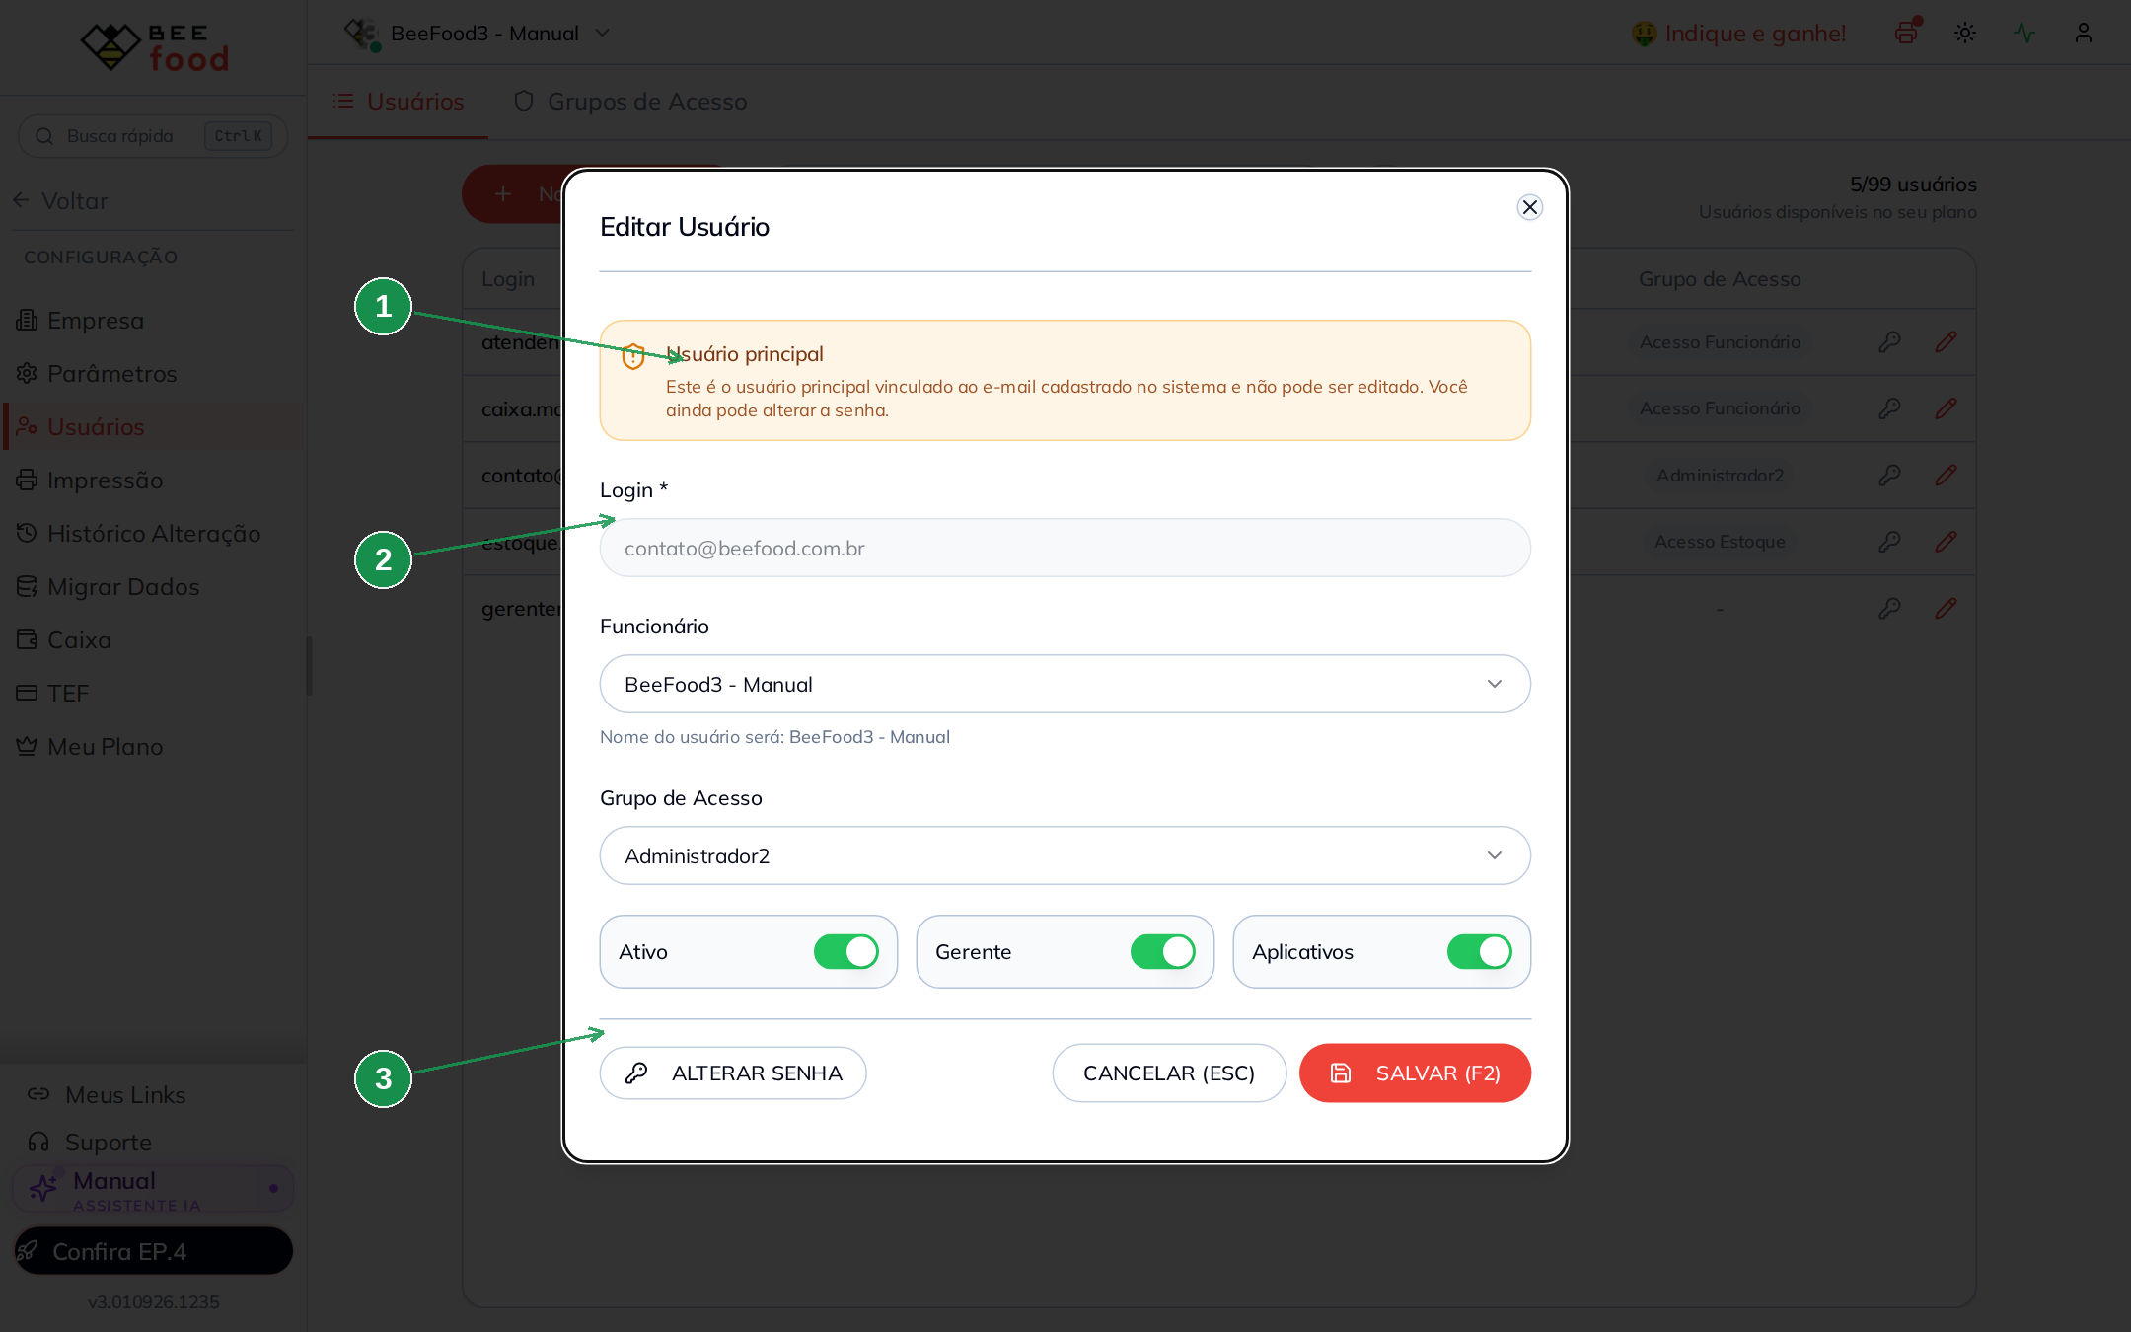Click Indique e ganhe! link
This screenshot has width=2131, height=1332.
coord(1738,34)
